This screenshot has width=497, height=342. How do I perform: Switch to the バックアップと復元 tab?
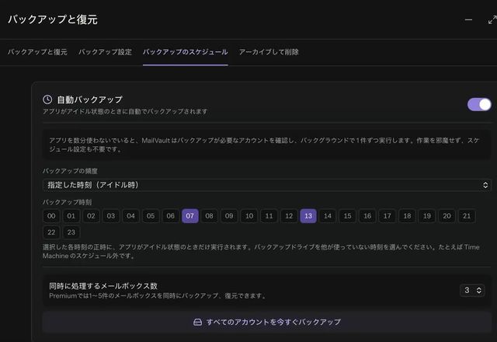point(37,52)
